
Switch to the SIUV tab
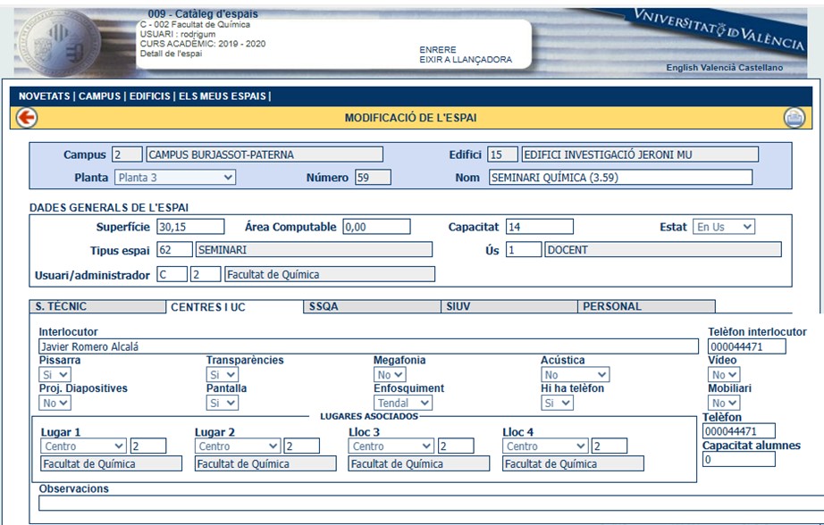click(509, 306)
